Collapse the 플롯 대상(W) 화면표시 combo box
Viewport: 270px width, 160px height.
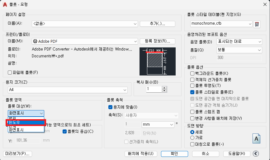tap(26, 113)
